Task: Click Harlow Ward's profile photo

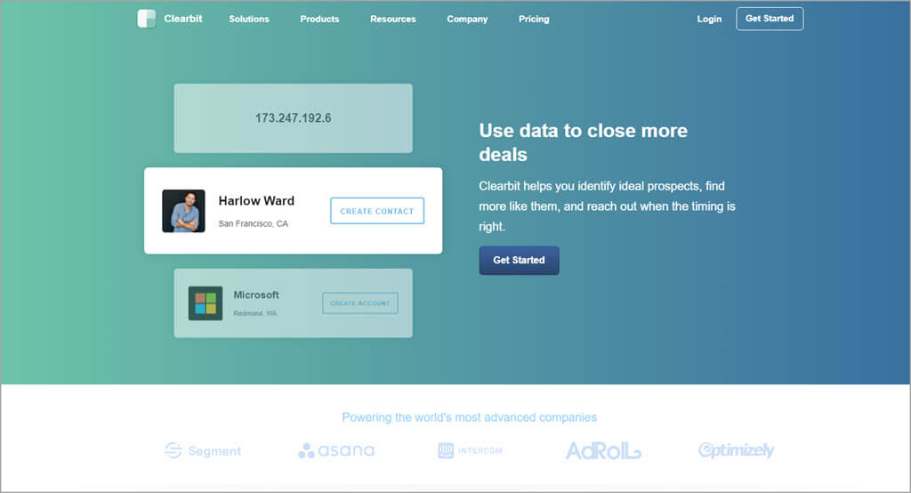Action: tap(183, 211)
